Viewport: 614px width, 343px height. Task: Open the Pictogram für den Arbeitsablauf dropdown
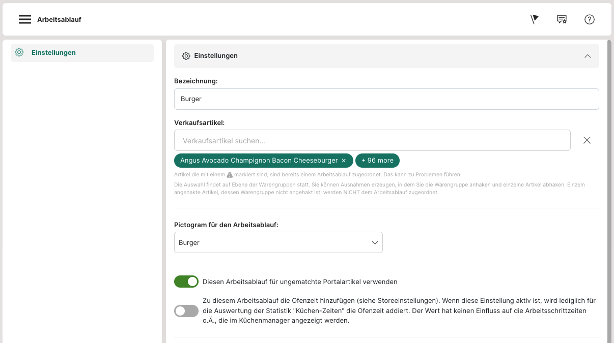[278, 243]
